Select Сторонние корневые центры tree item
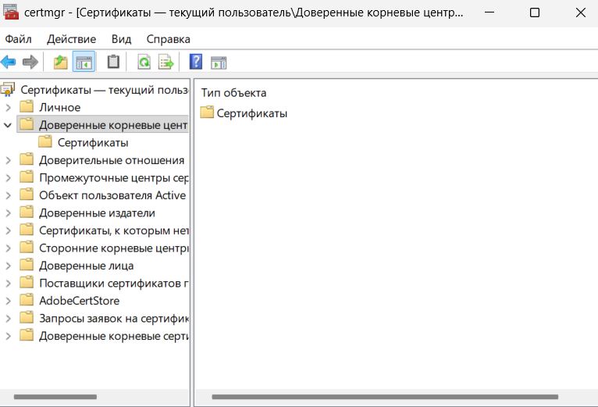The image size is (598, 407). click(x=114, y=248)
